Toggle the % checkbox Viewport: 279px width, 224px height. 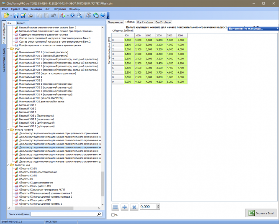(113, 215)
